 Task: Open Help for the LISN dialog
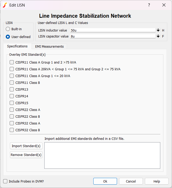[x=157, y=181]
